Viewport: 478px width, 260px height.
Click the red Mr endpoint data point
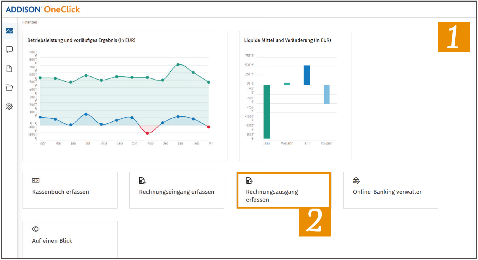[x=209, y=127]
